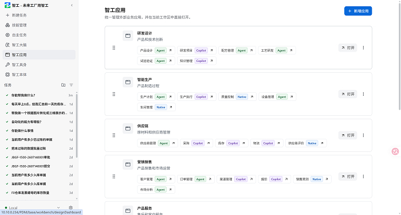Open 智工具身 wrench item in the sidebar
Screen dimensions: 401x215
[x=39, y=65]
